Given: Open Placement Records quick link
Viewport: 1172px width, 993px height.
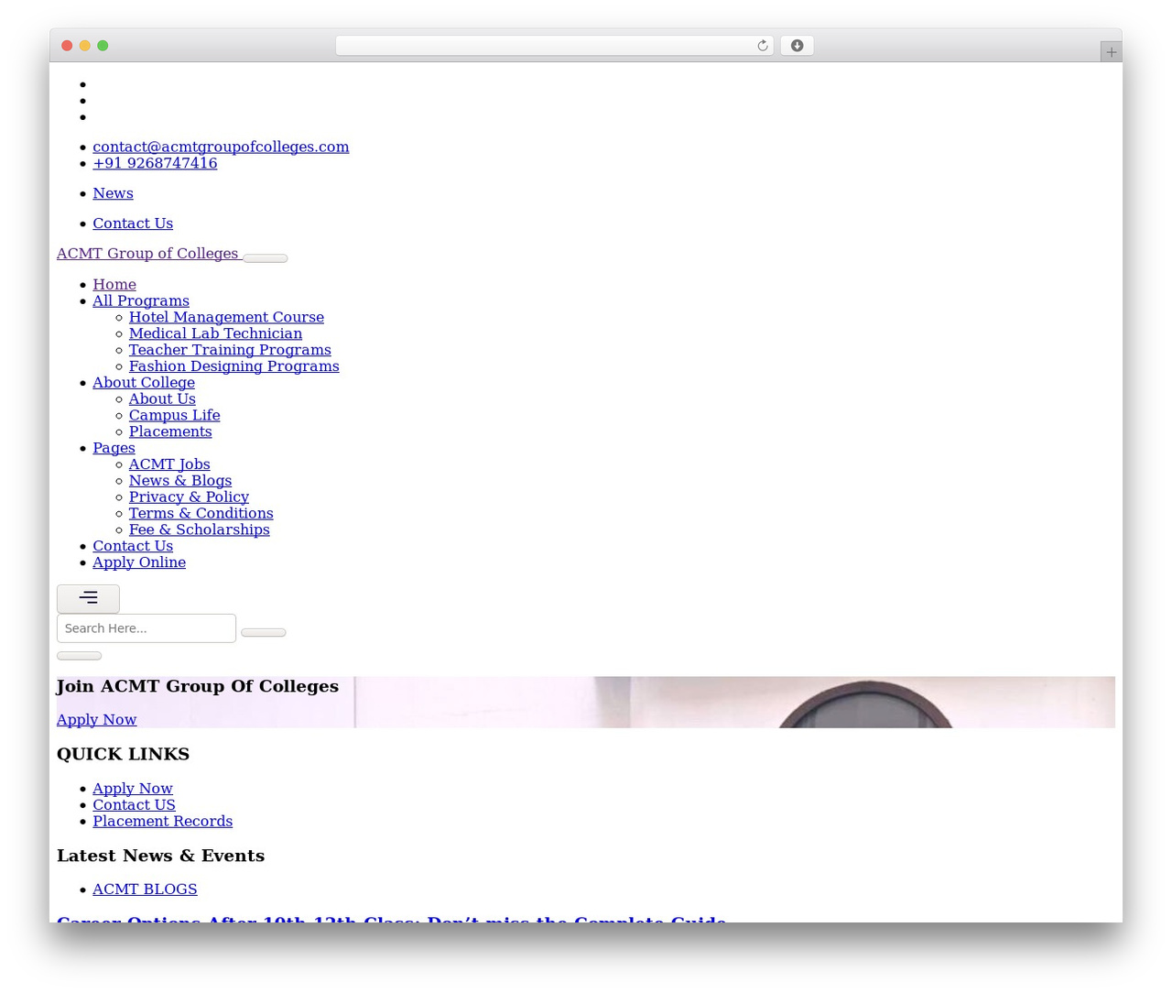Looking at the screenshot, I should click(x=162, y=822).
